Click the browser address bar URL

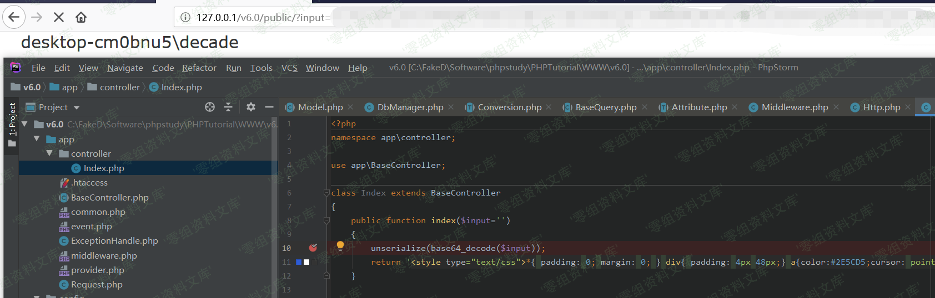(263, 18)
